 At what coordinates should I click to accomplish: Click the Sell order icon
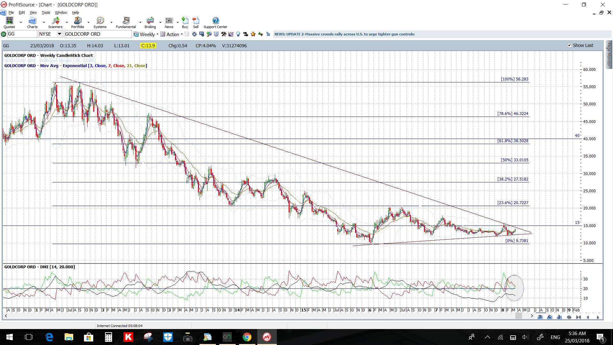coord(196,20)
